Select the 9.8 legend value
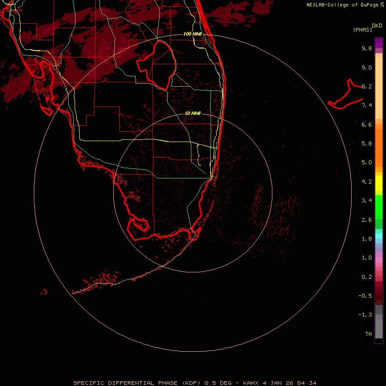The image size is (386, 386). click(x=367, y=48)
